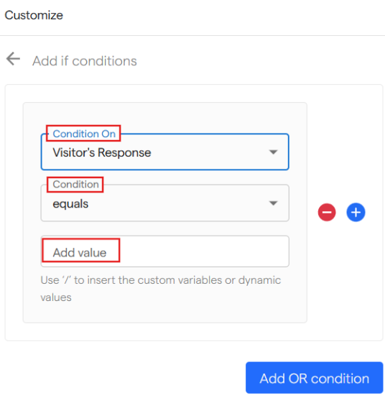This screenshot has width=385, height=398.
Task: Focus the Add value input field
Action: [x=165, y=251]
